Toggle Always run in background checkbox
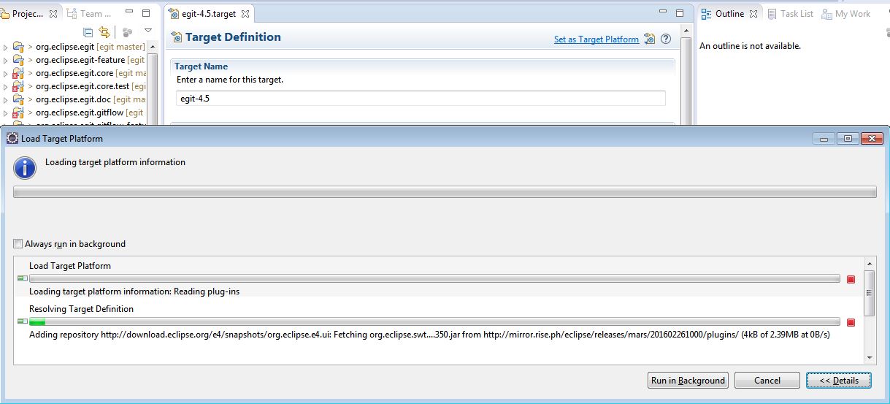890x404 pixels. (18, 244)
